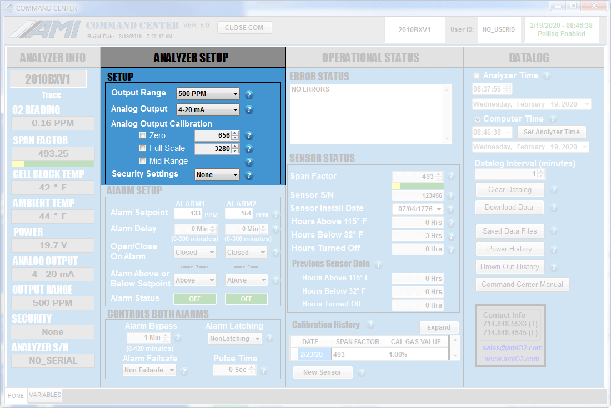Open help next to Download Data
611x408 pixels.
[554, 208]
